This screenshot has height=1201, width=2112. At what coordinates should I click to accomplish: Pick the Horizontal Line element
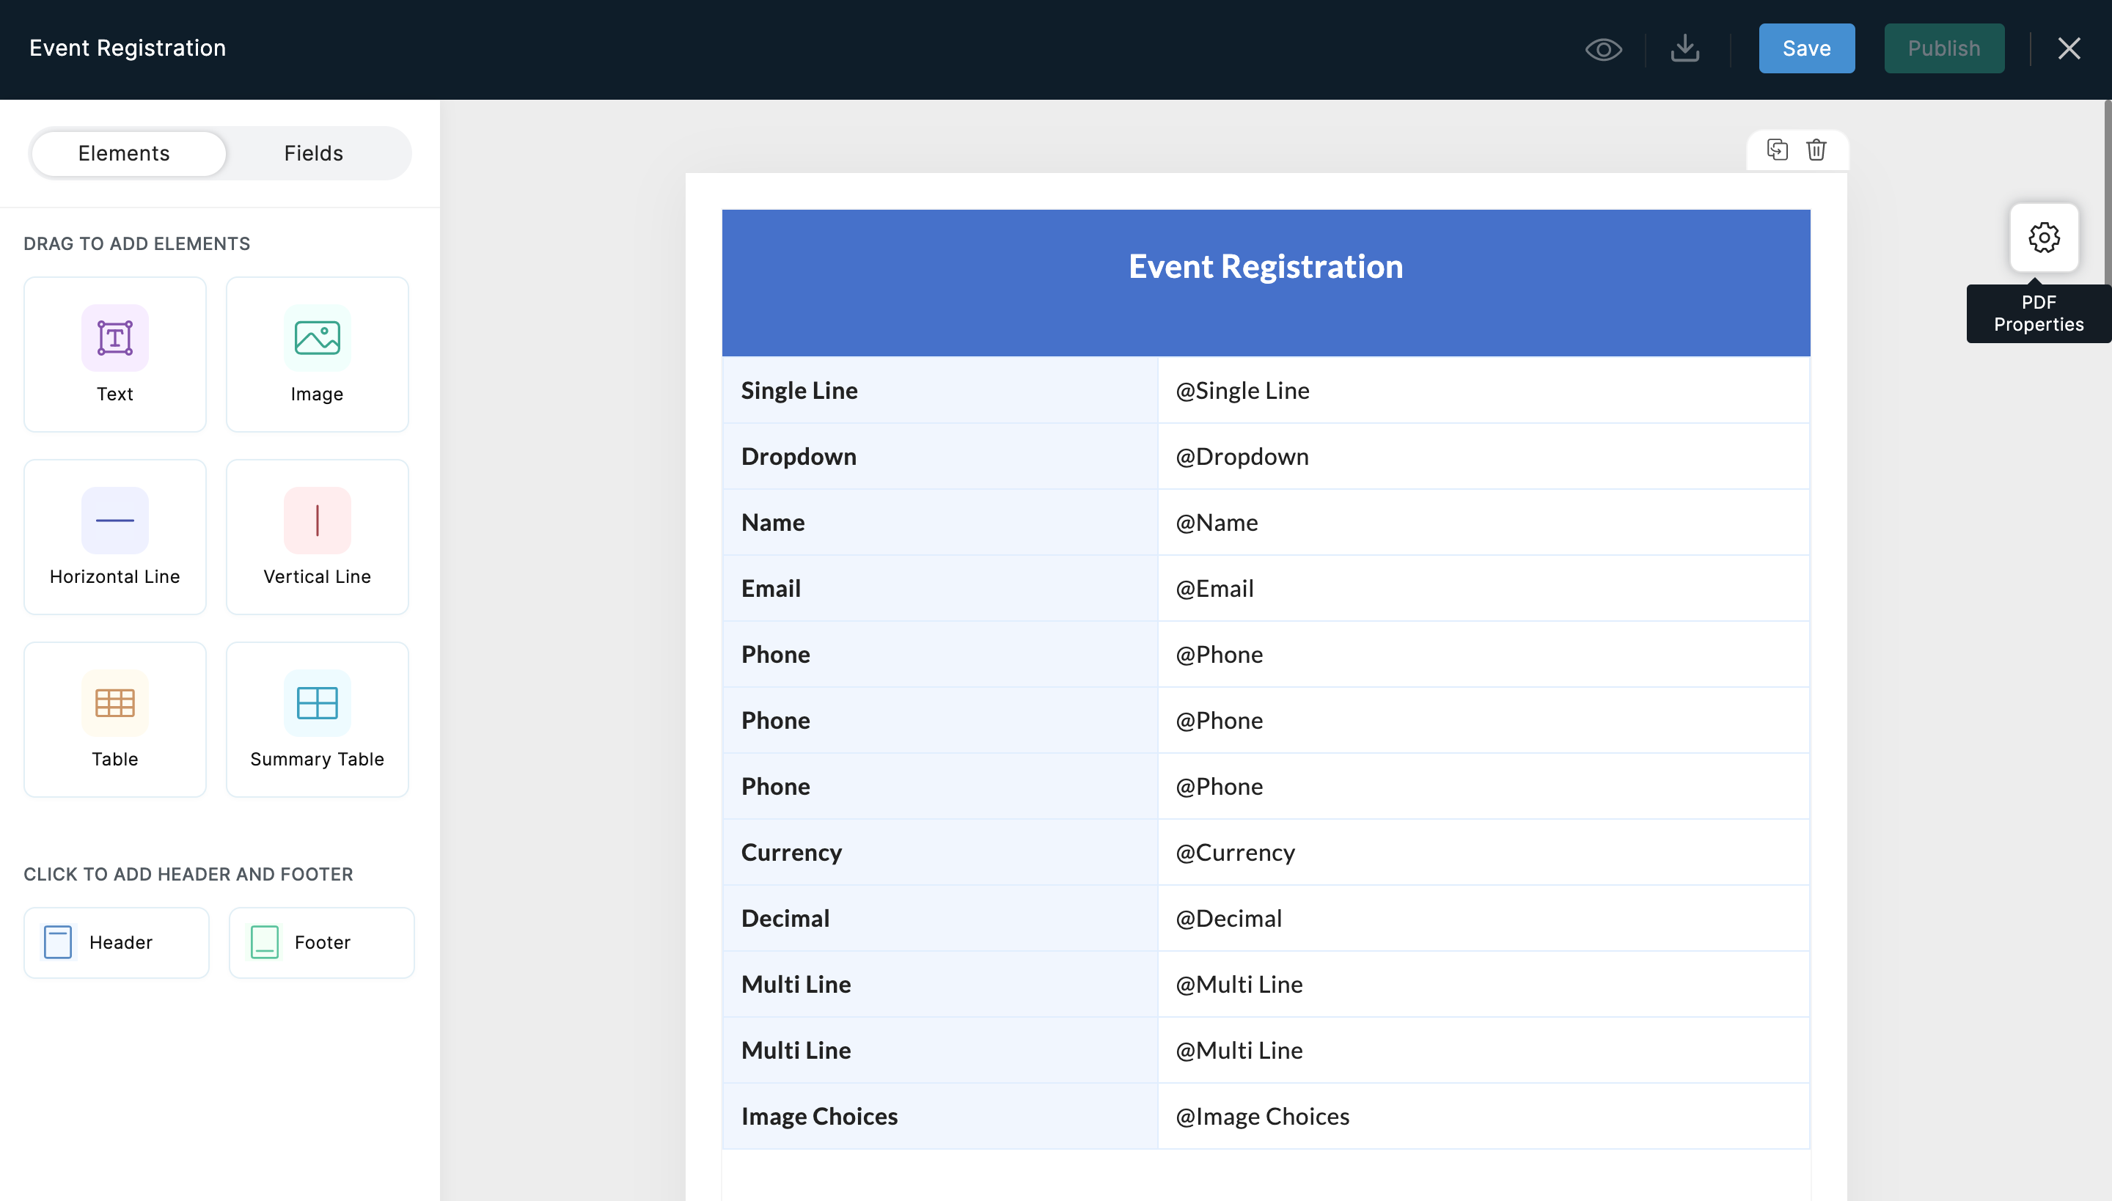coord(114,537)
